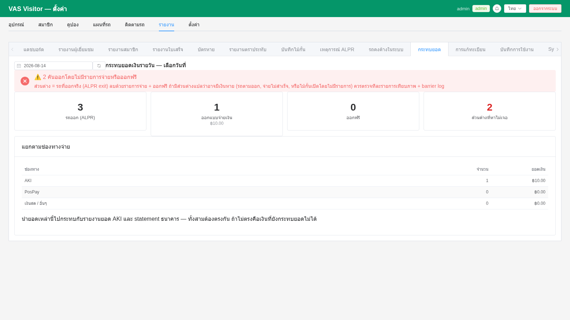Click the เงินสด / อื่นๆ row
Viewport: 570px width, 320px height.
(285, 203)
